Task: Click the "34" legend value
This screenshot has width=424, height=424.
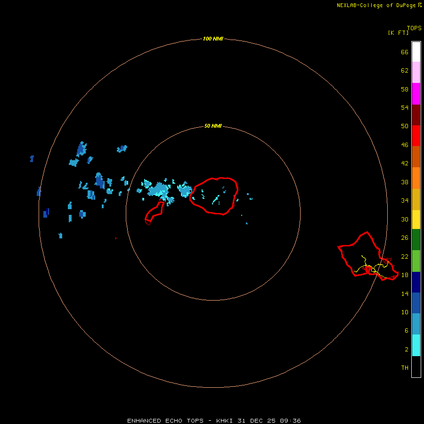Action: pos(405,201)
